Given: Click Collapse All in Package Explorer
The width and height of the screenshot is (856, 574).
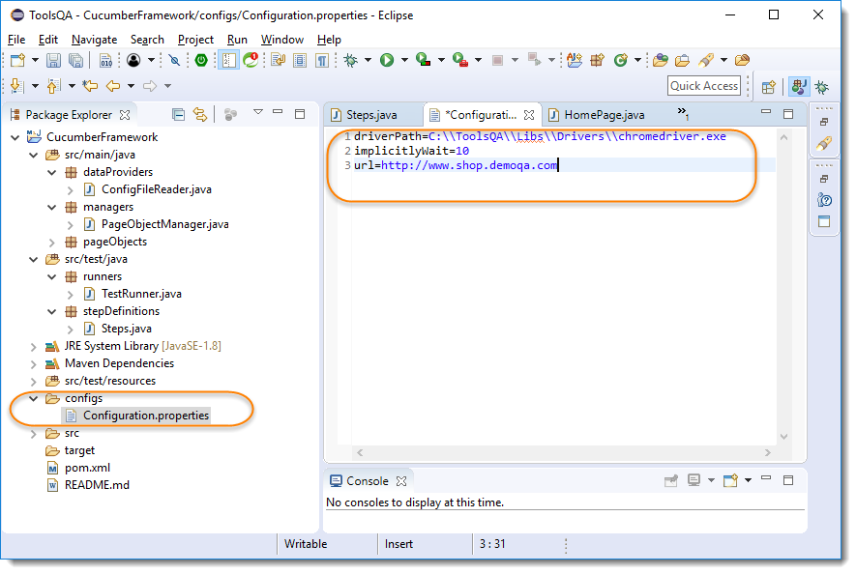Looking at the screenshot, I should tap(178, 114).
